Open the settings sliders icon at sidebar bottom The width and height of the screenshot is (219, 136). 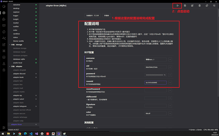pos(4,127)
